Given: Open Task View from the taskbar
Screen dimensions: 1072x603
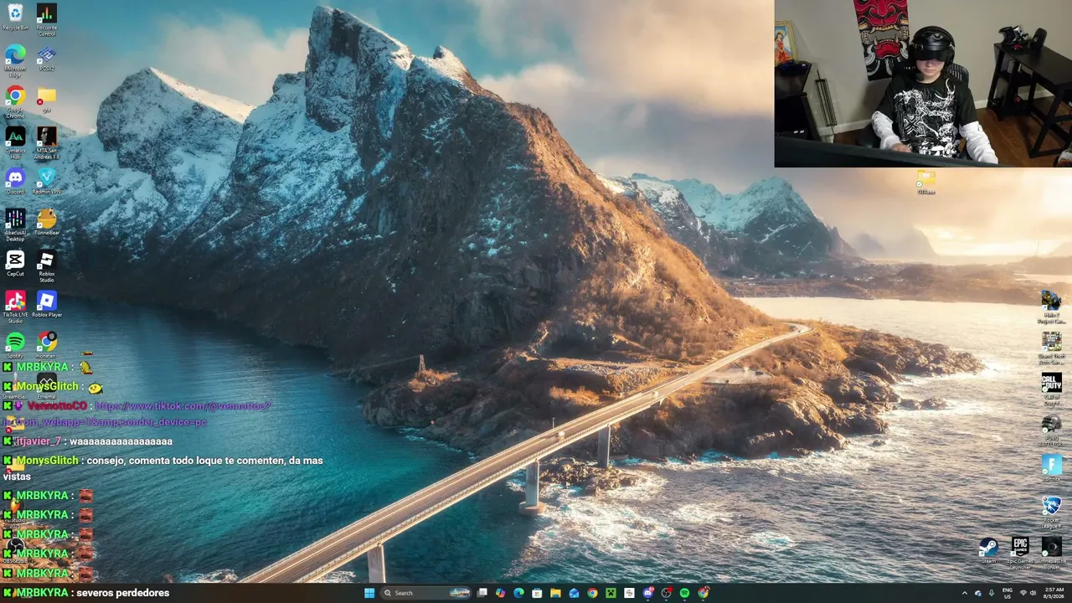Looking at the screenshot, I should point(482,593).
